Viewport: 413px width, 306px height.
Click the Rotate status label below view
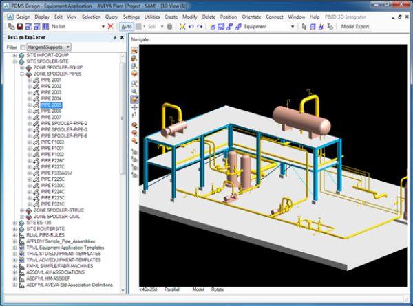pyautogui.click(x=218, y=289)
